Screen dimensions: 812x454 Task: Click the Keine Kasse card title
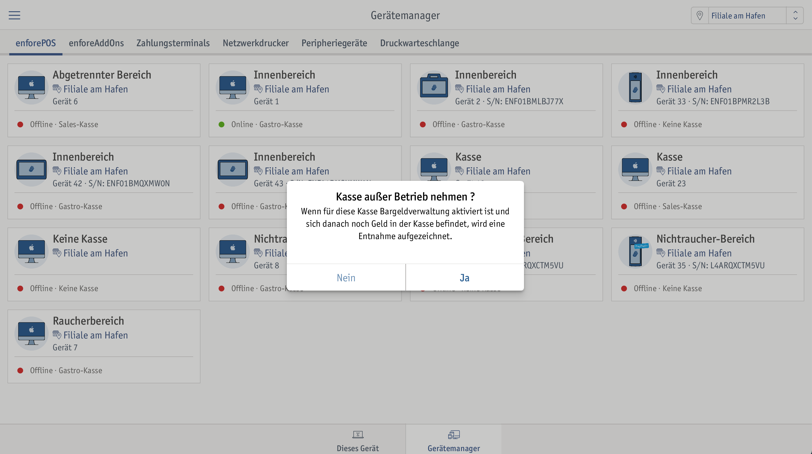coord(80,239)
